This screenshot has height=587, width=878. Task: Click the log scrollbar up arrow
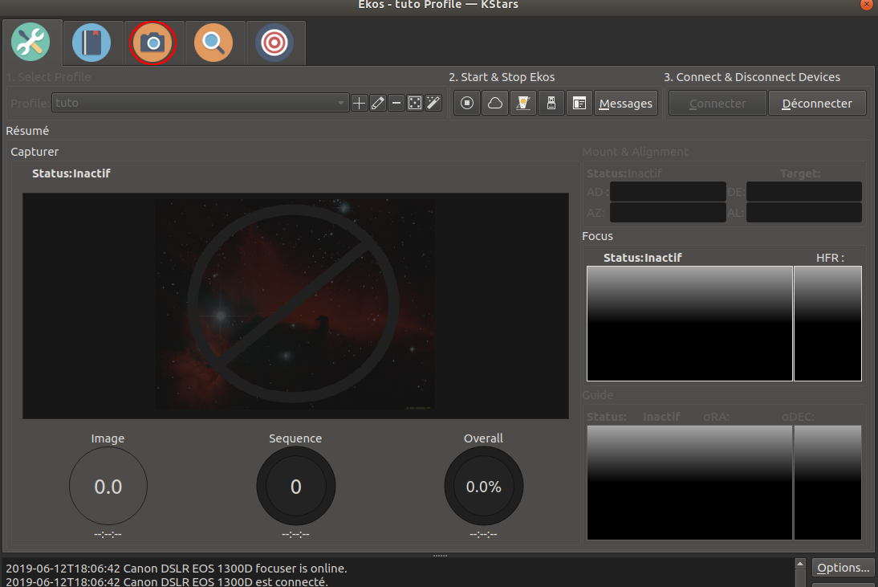800,564
